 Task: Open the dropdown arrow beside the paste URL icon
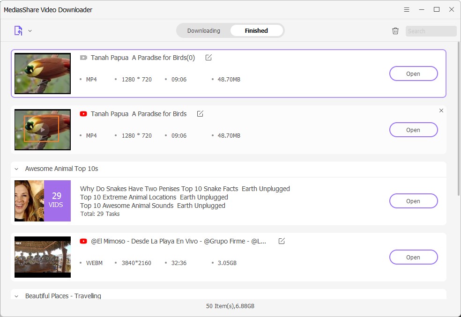(x=30, y=31)
